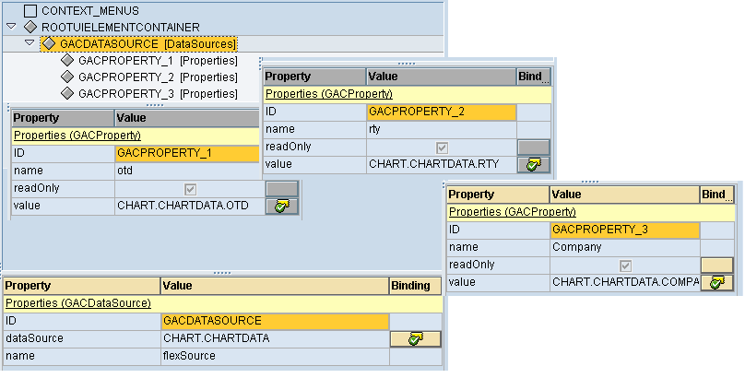Click diamond icon of ROOTUIELEMENTCONTAINER node
745x378 pixels.
click(30, 27)
